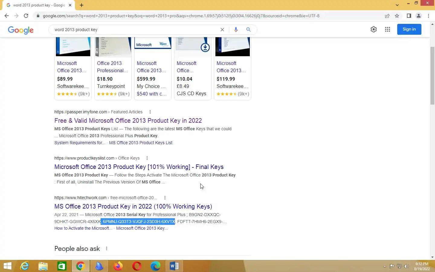435x272 pixels.
Task: Click the address bar URL
Action: tap(181, 16)
